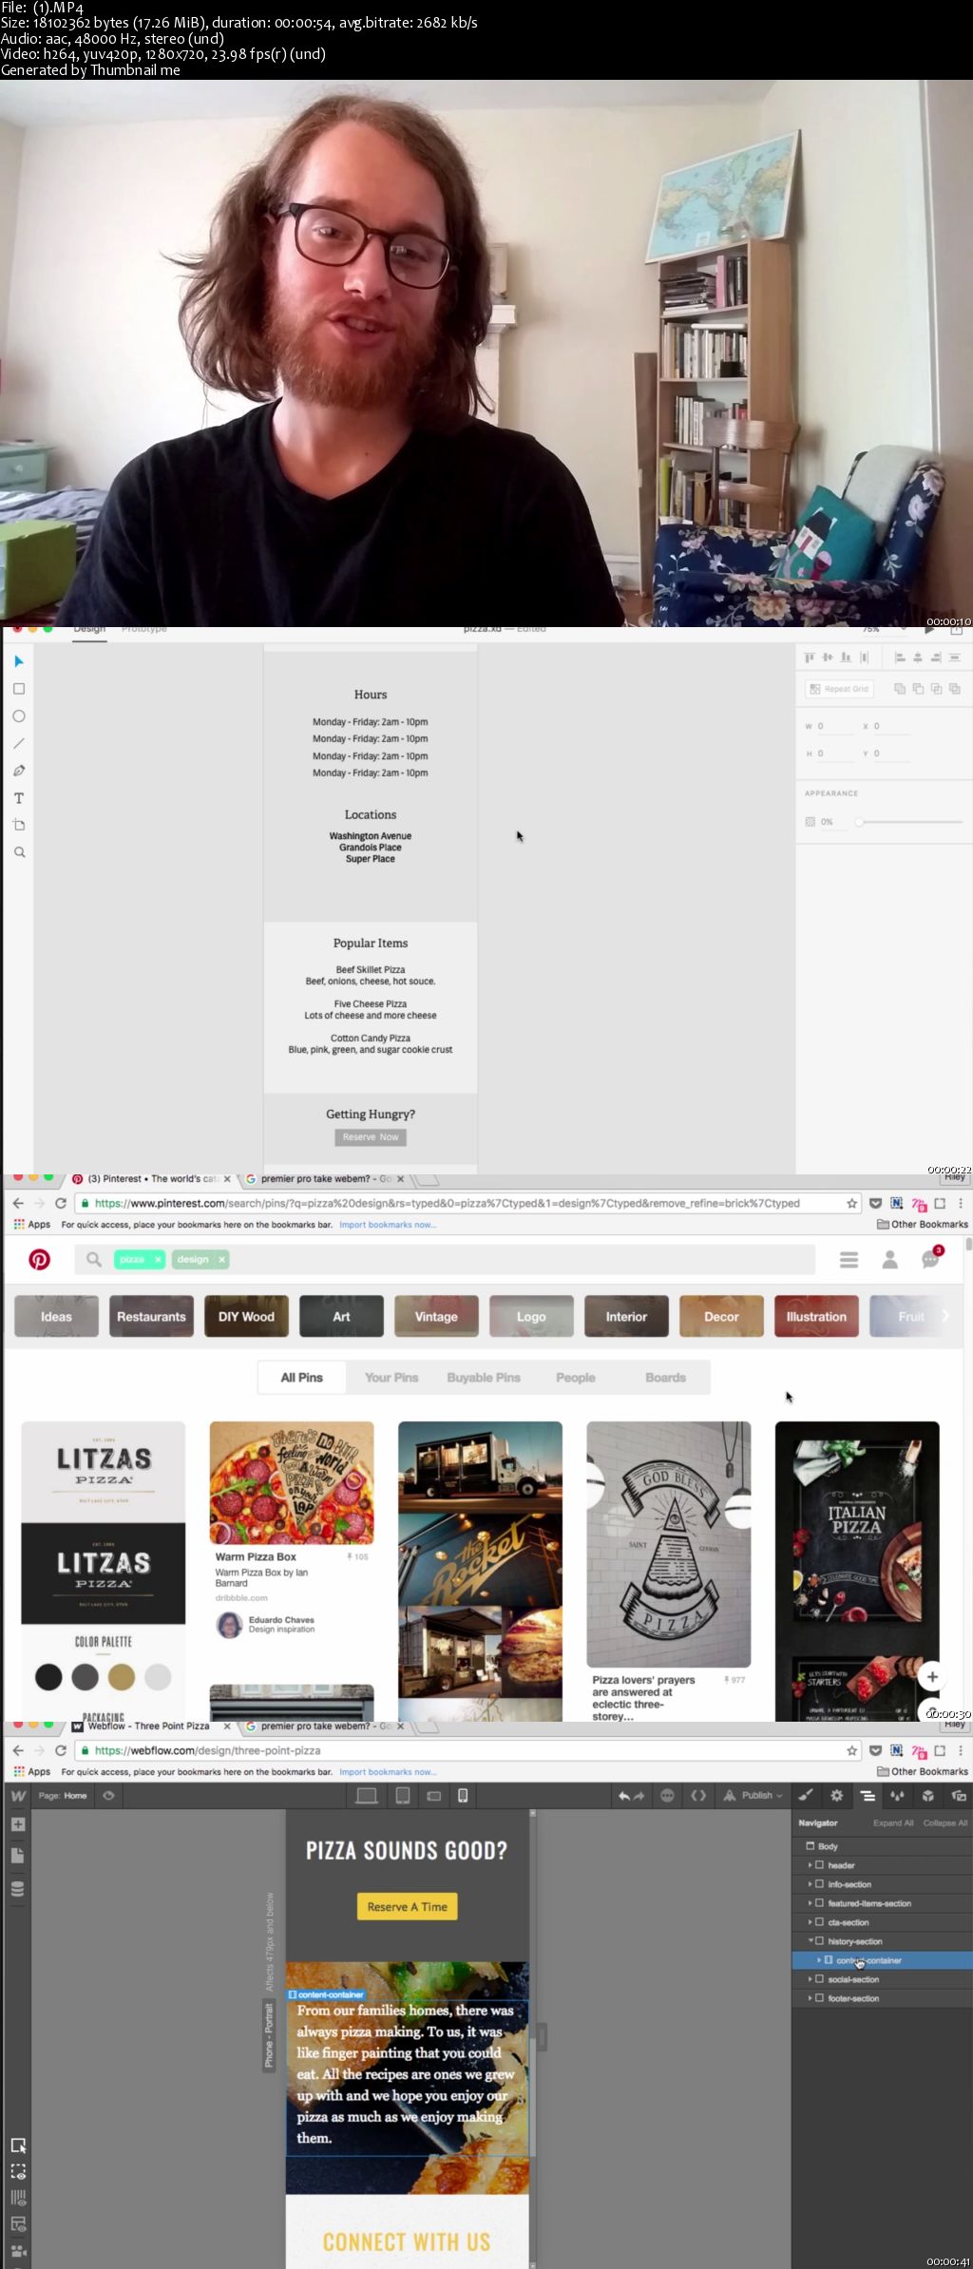
Task: Expand the featured-items-section node in Navigator
Action: click(x=811, y=1903)
